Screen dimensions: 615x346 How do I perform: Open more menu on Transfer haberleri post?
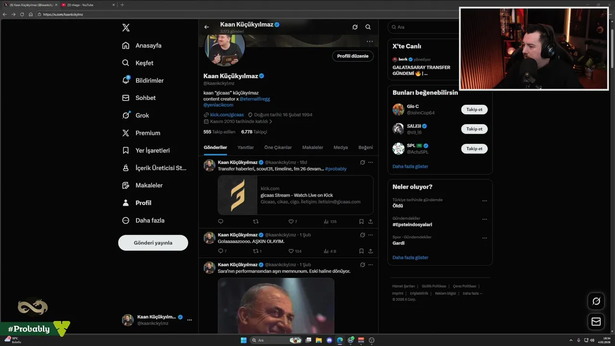coord(370,162)
